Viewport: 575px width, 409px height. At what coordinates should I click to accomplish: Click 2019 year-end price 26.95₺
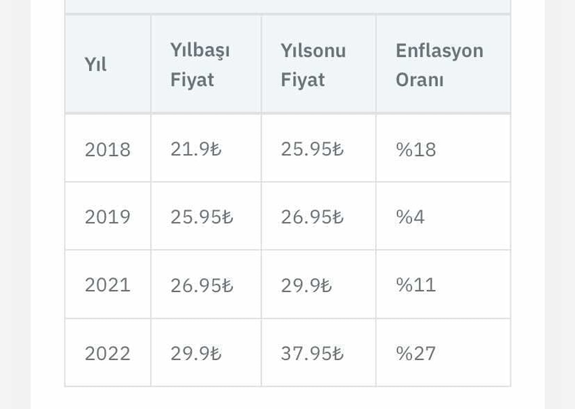coord(312,217)
